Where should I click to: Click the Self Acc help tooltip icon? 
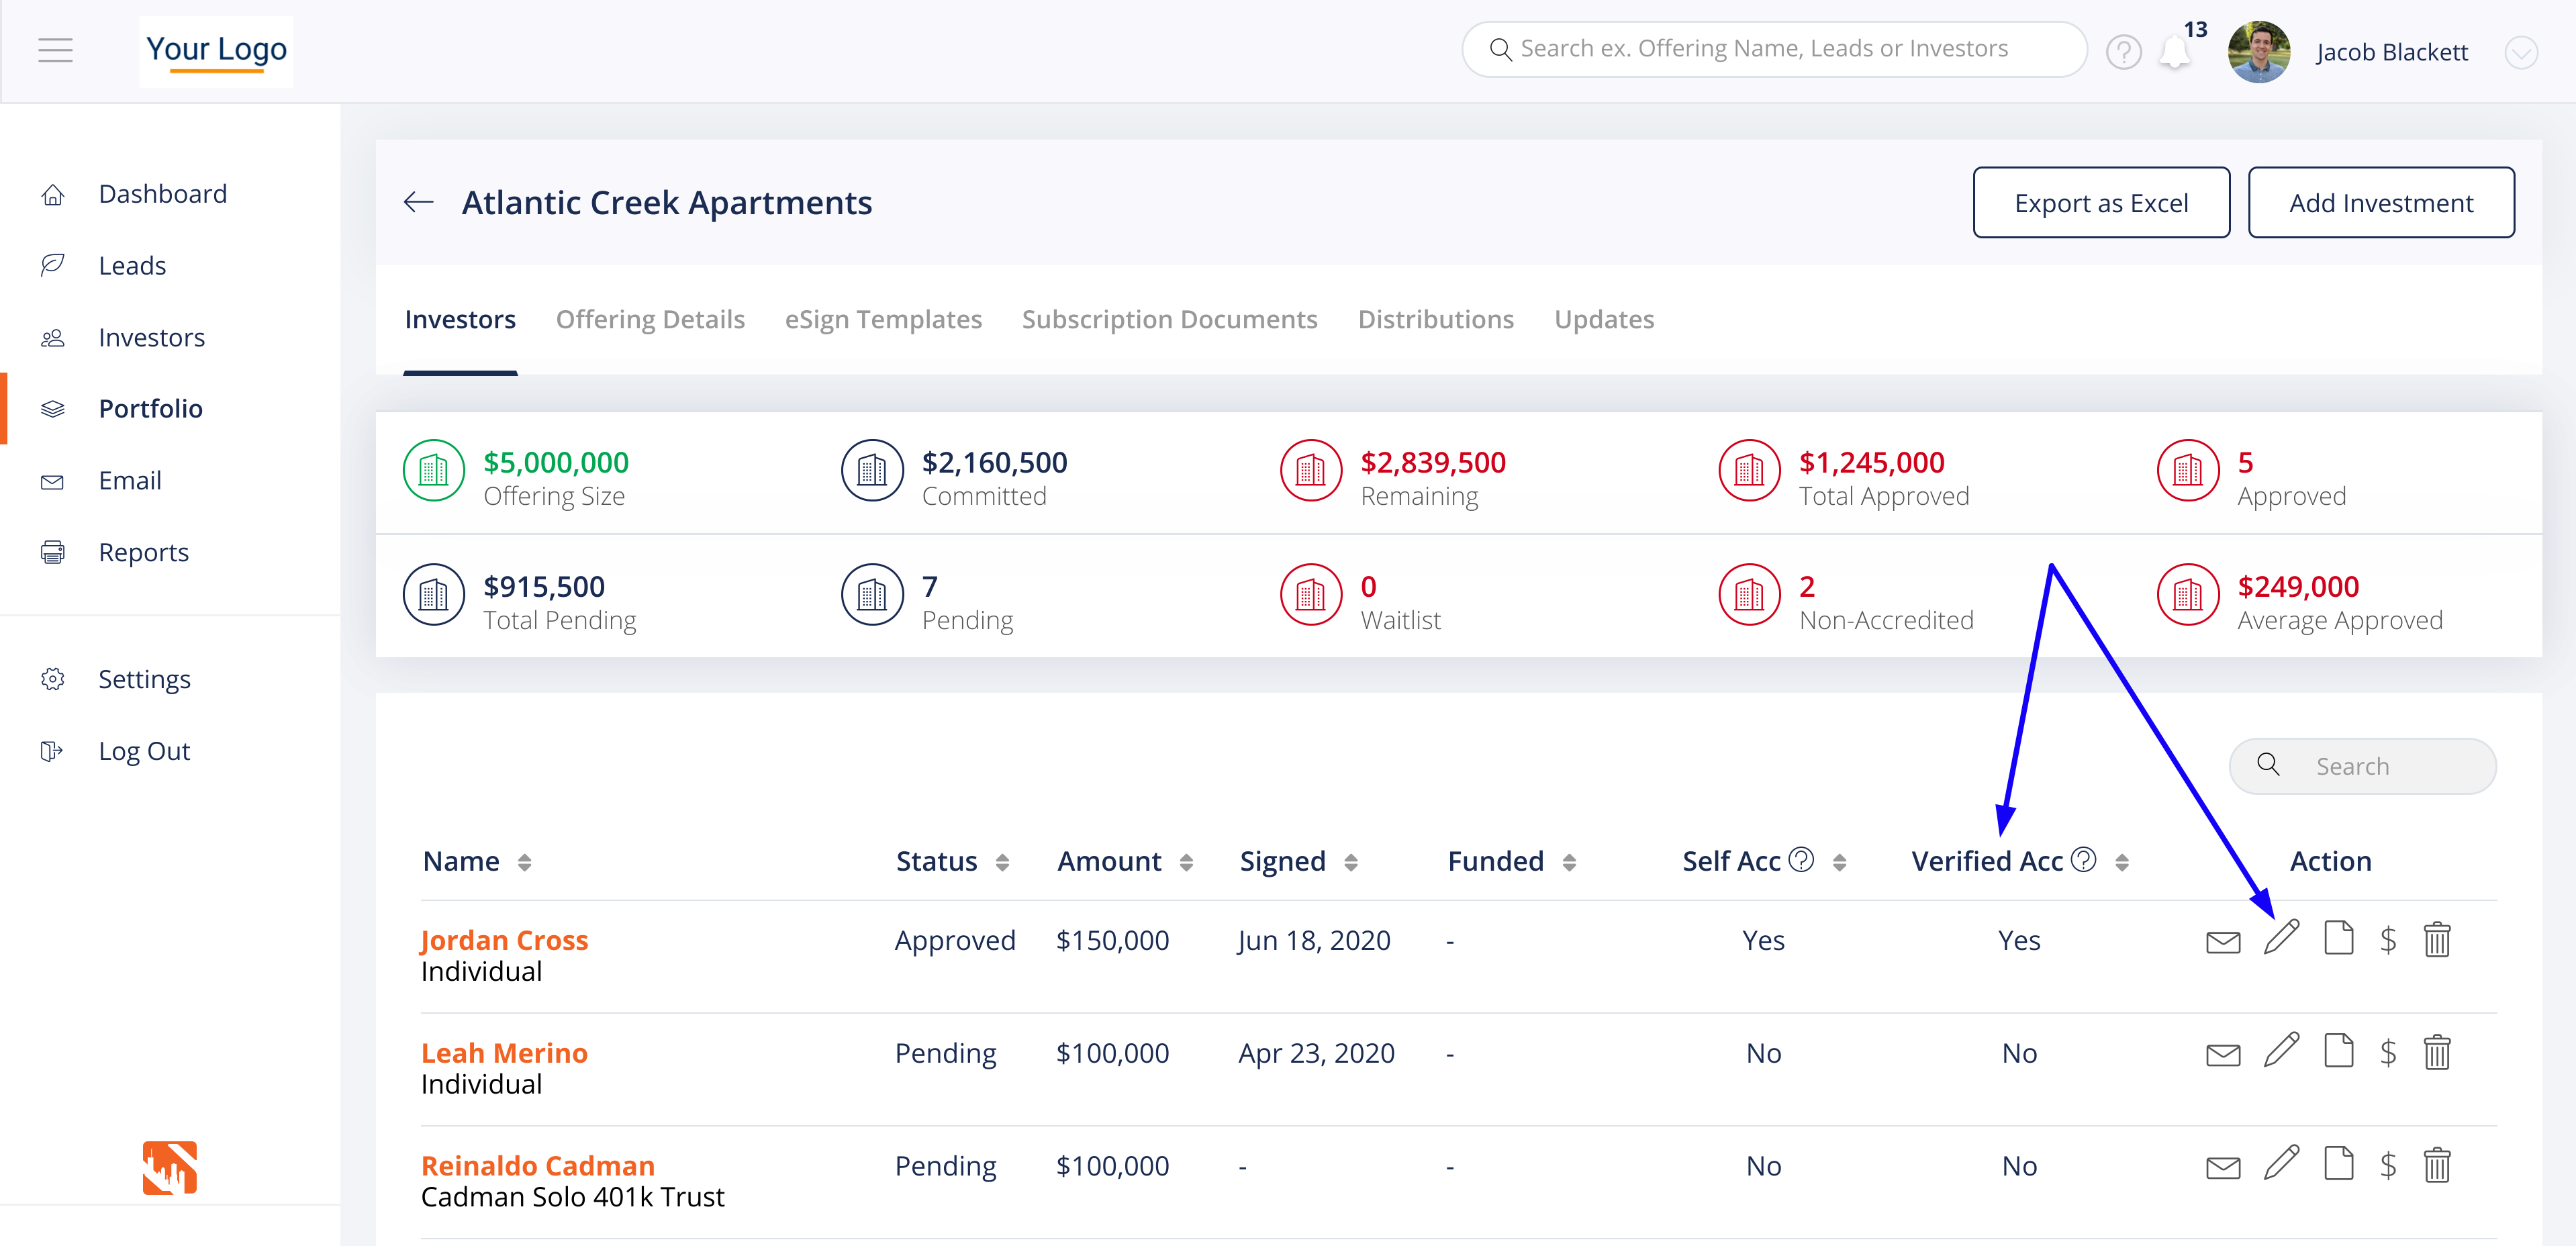1801,860
